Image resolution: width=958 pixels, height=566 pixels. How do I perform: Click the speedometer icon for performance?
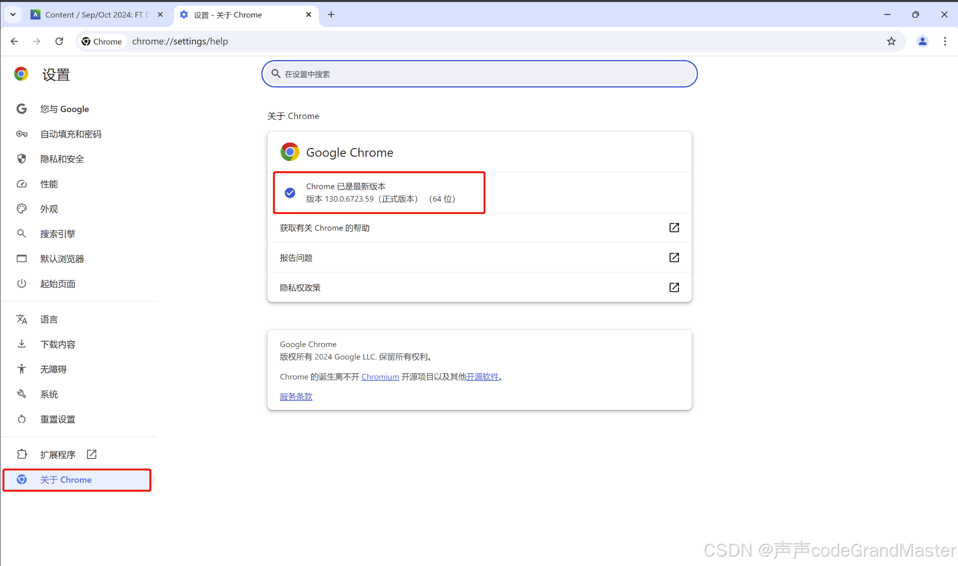(x=21, y=184)
